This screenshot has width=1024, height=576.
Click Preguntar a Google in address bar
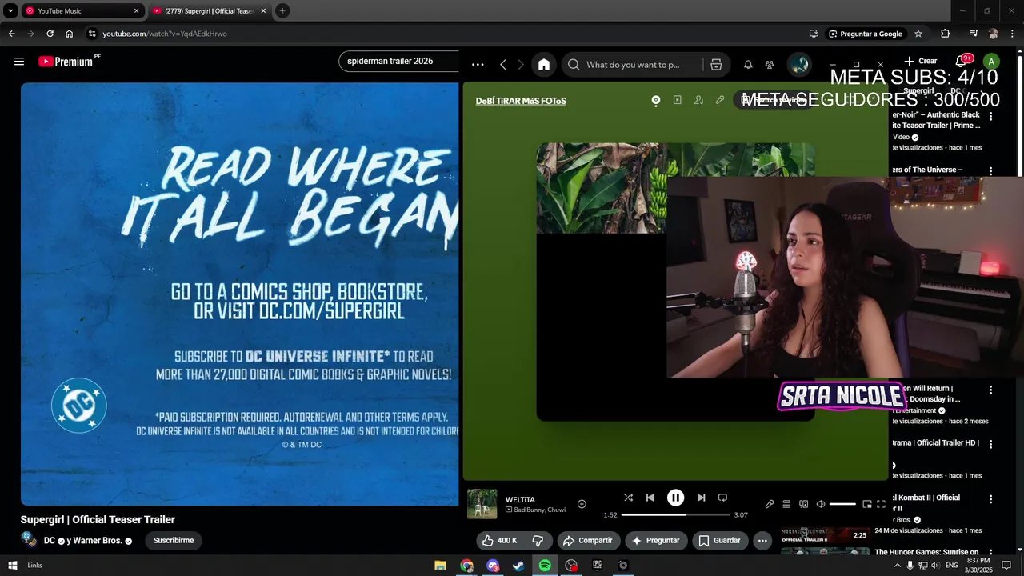click(865, 34)
